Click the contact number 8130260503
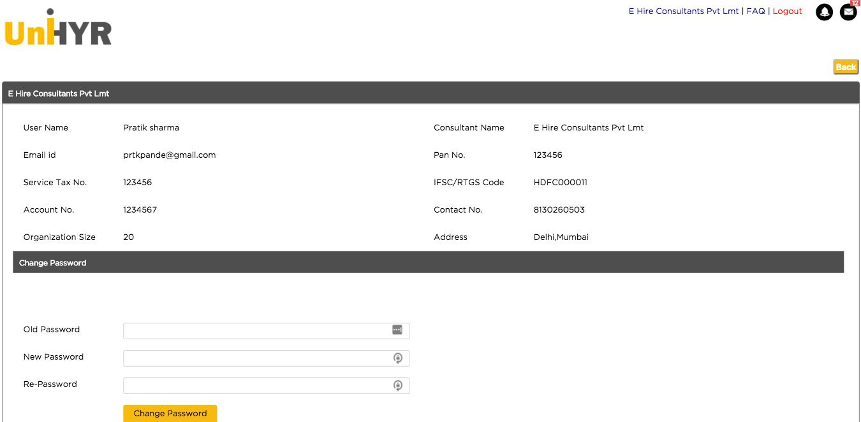The width and height of the screenshot is (861, 422). 559,209
